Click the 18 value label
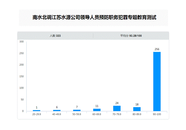The width and height of the screenshot is (186, 130). (137, 105)
